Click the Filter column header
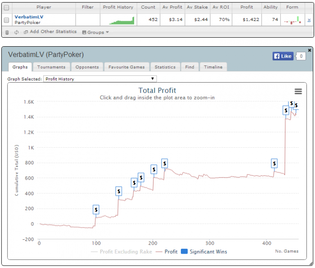This screenshot has height=268, width=315. 88,7
